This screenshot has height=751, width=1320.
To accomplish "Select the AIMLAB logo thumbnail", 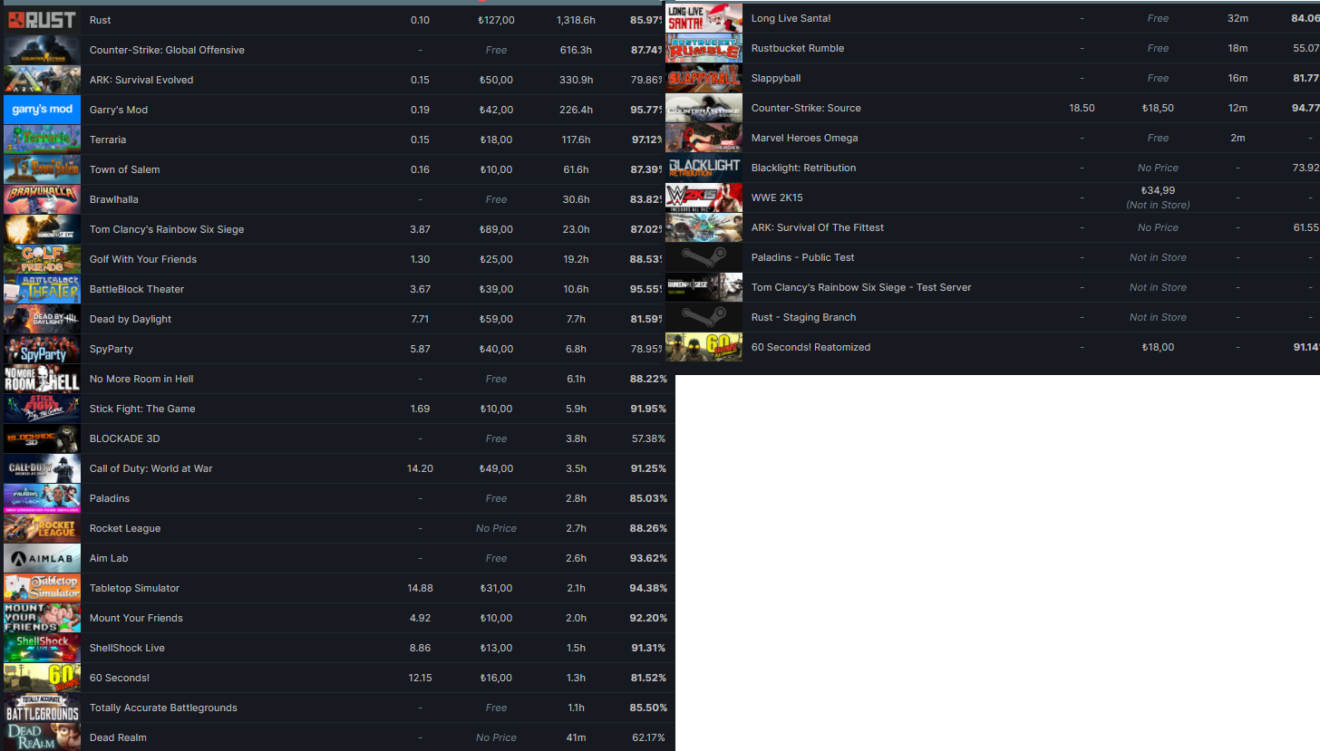I will pos(42,558).
